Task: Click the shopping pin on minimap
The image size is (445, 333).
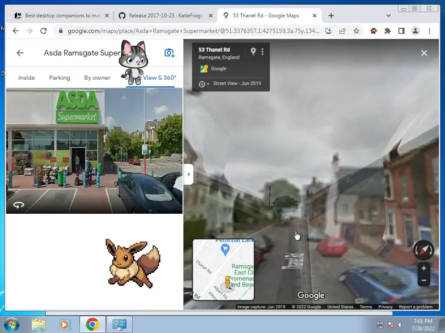Action: pyautogui.click(x=226, y=250)
